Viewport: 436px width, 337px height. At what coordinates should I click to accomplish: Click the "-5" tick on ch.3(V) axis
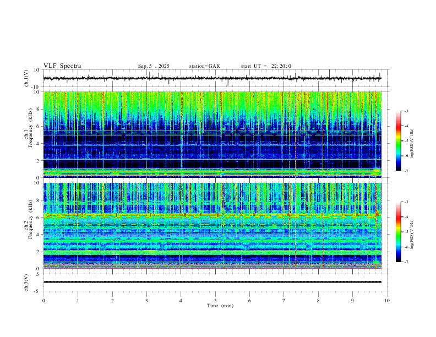click(37, 291)
